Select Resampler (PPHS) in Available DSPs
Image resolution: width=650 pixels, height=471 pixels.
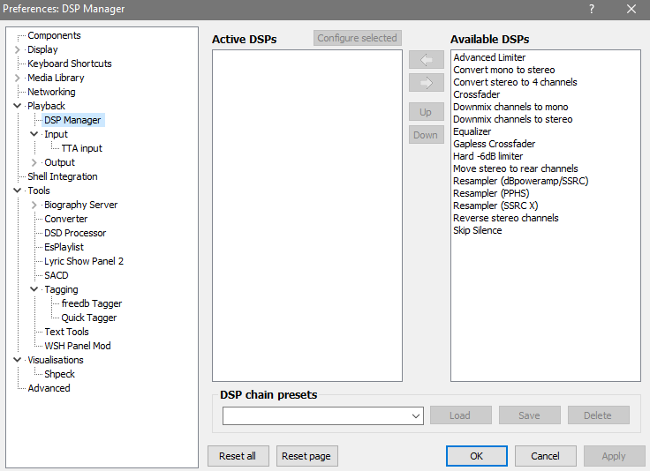coord(491,193)
